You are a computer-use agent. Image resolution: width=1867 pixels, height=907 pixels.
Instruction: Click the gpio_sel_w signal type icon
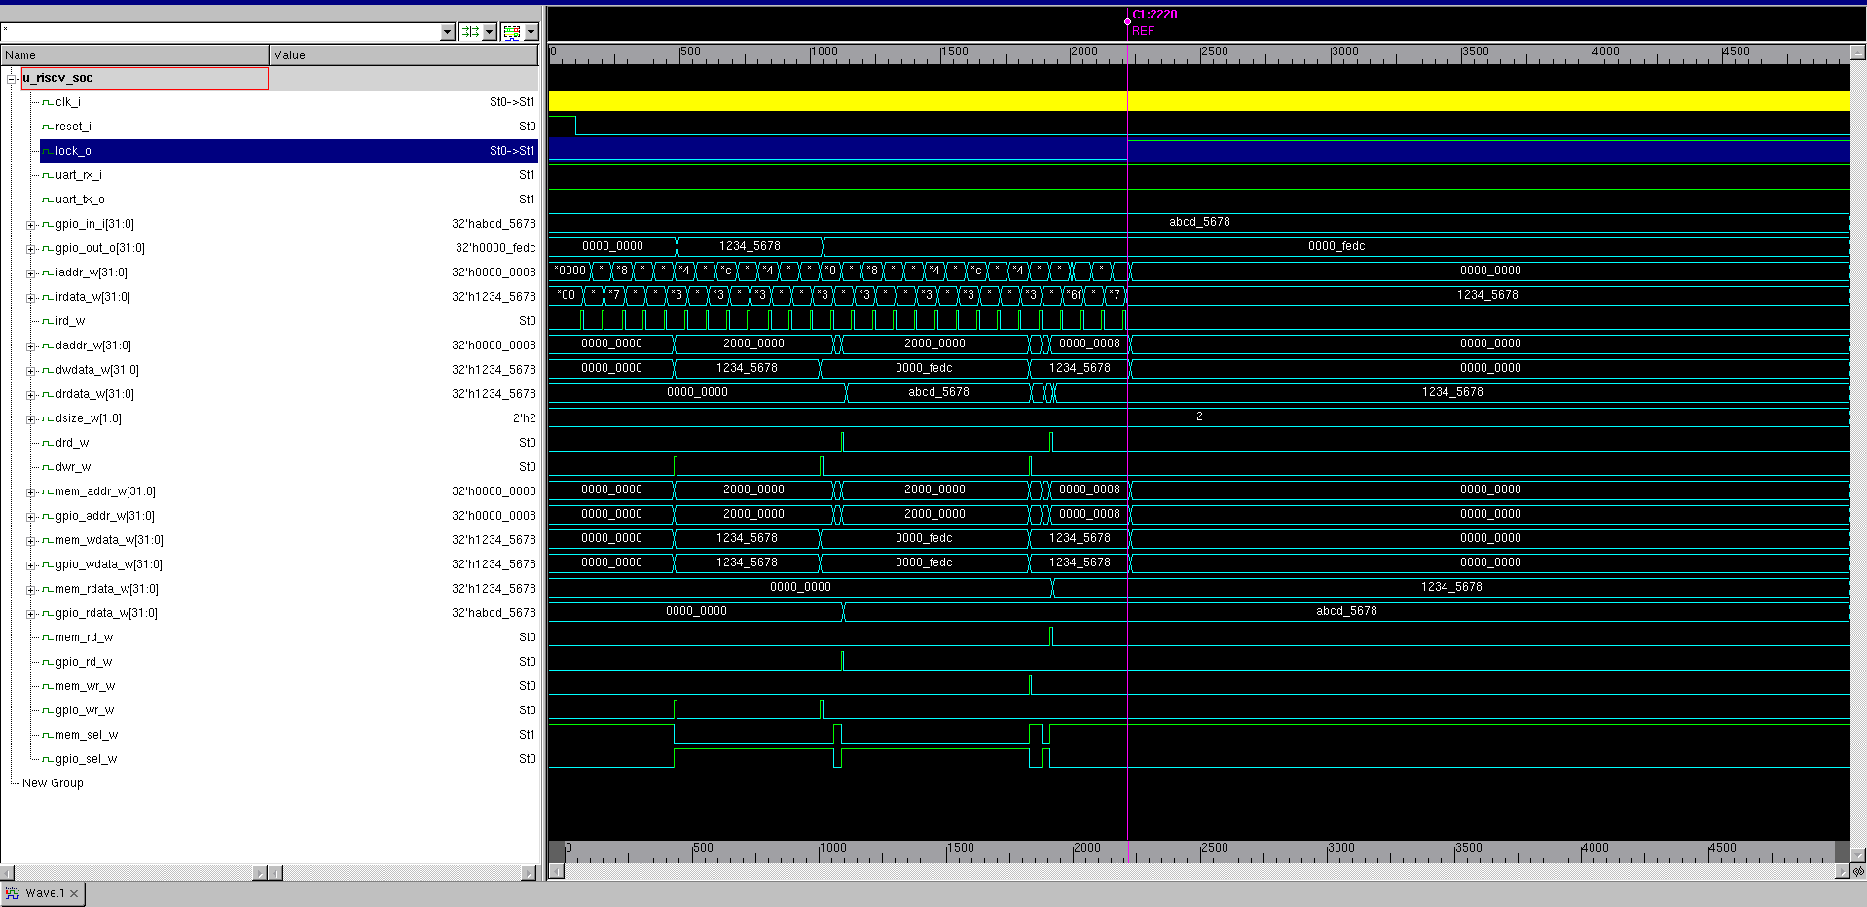tap(47, 759)
